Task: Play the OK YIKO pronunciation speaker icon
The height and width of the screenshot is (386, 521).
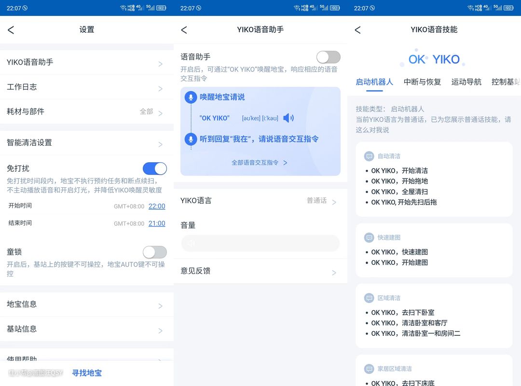Action: pos(288,118)
